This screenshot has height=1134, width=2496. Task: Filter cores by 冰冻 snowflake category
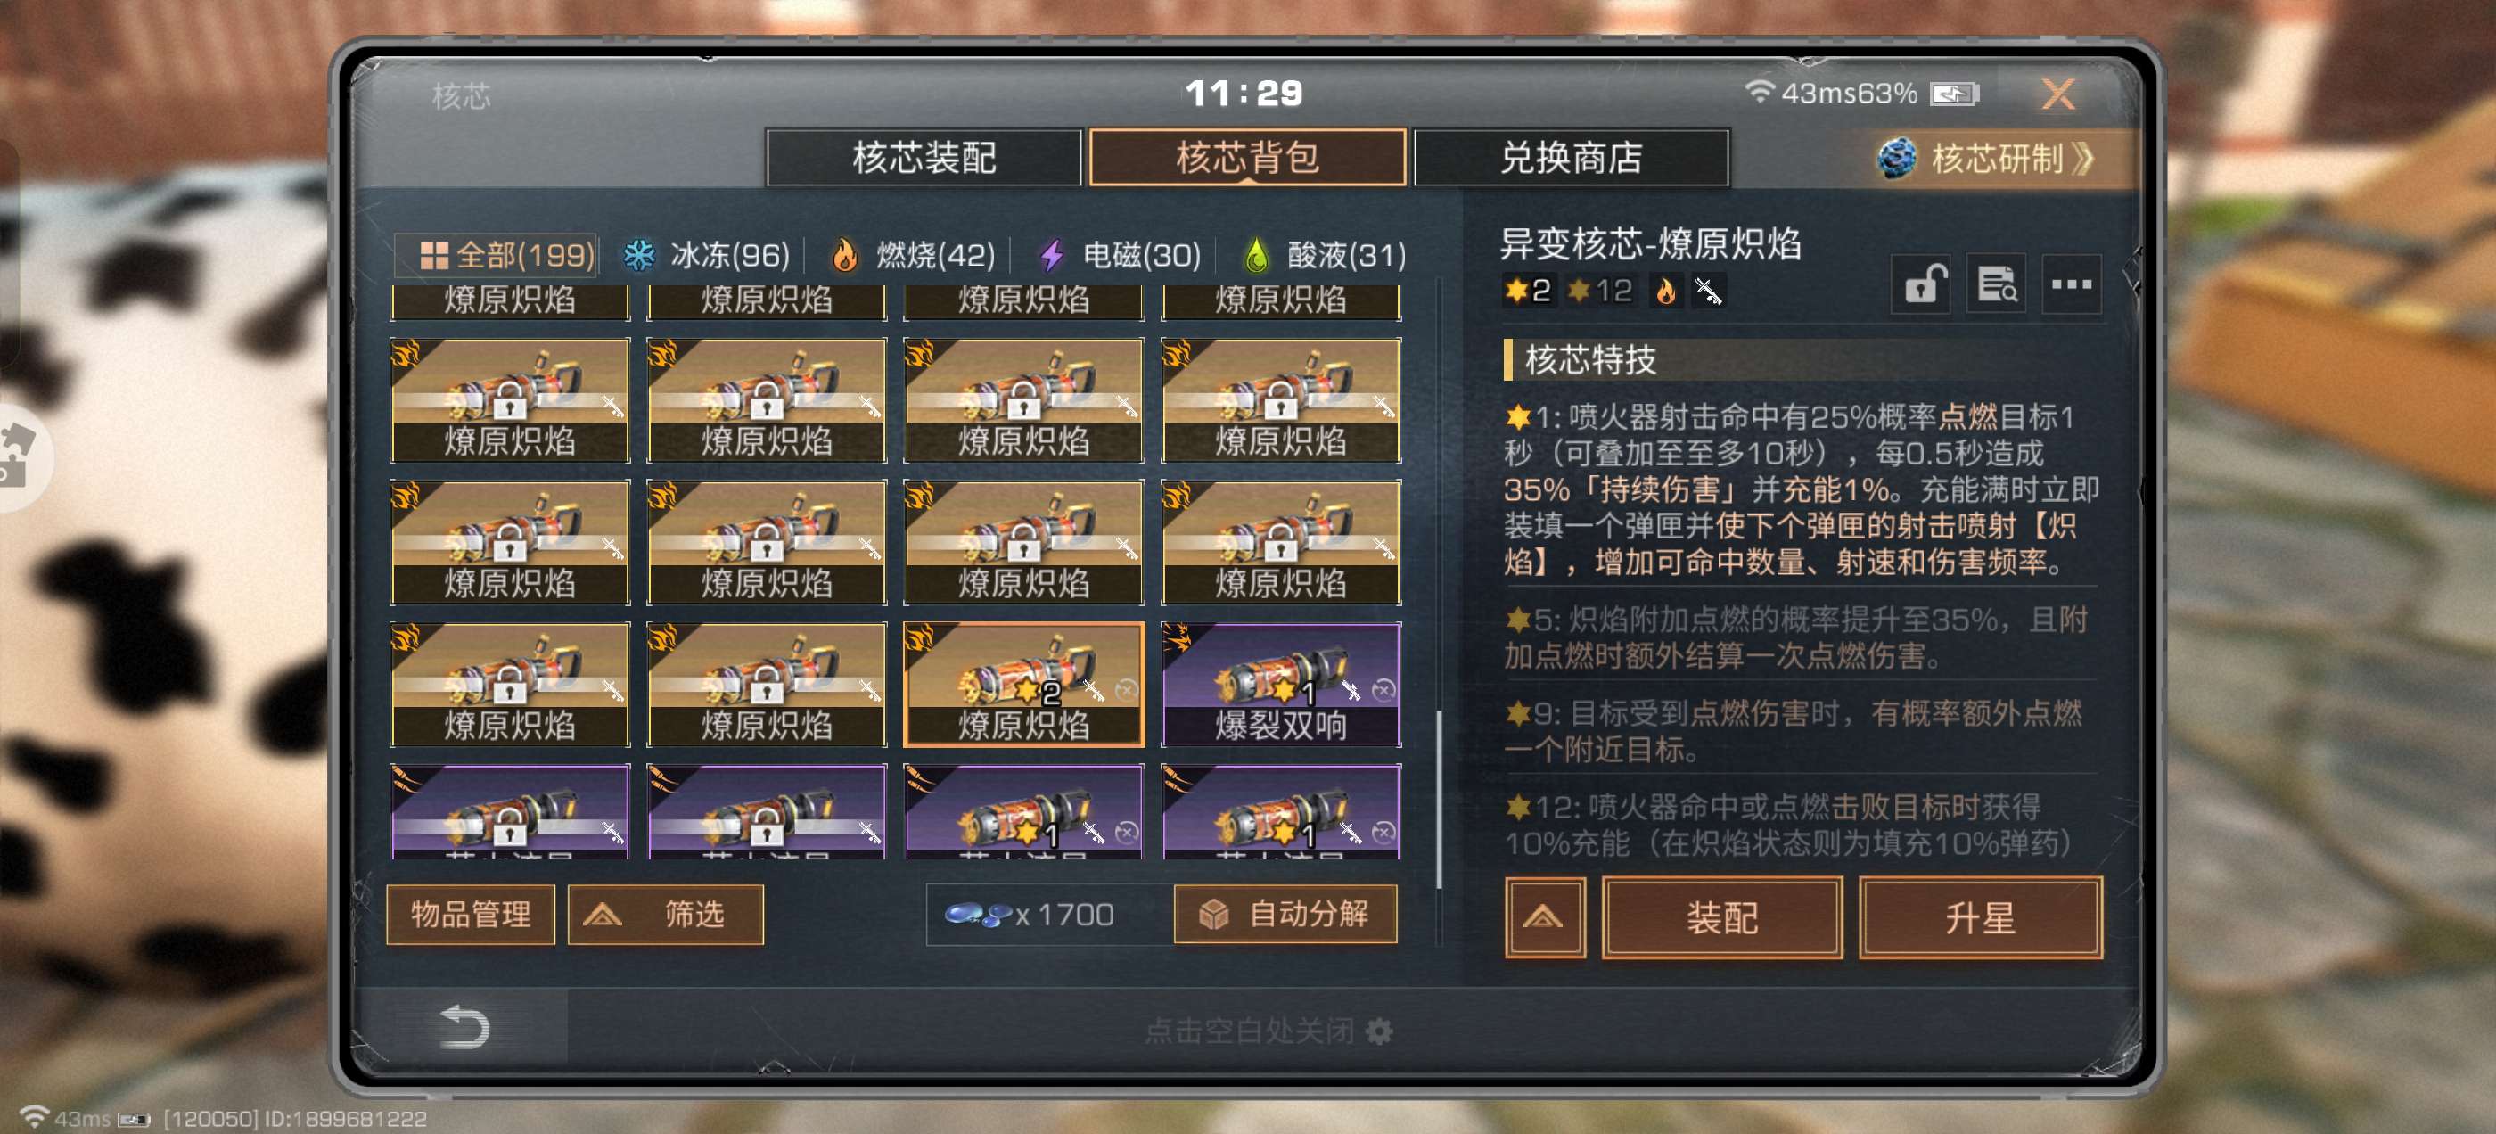point(707,256)
